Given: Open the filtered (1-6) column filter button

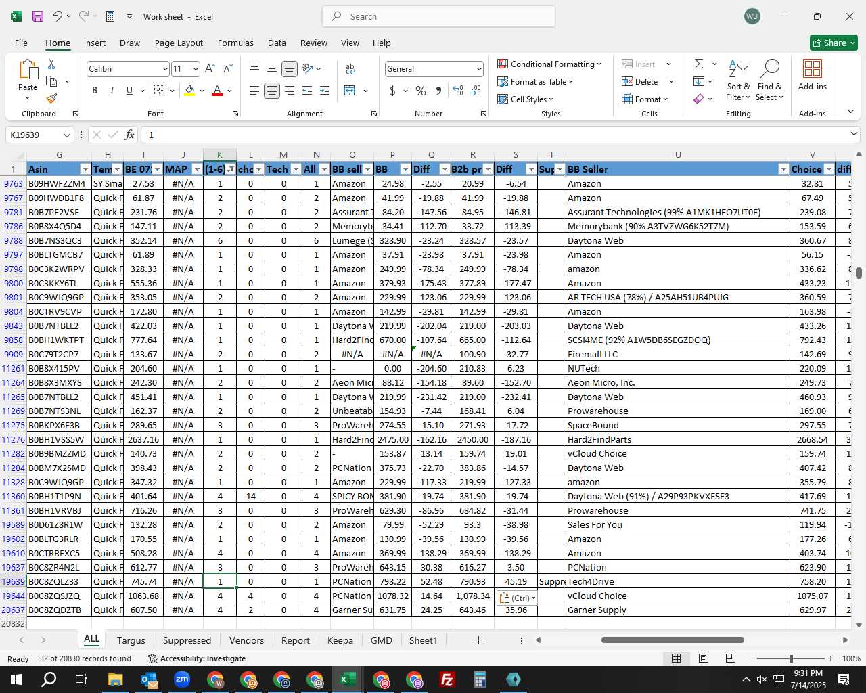Looking at the screenshot, I should point(231,169).
